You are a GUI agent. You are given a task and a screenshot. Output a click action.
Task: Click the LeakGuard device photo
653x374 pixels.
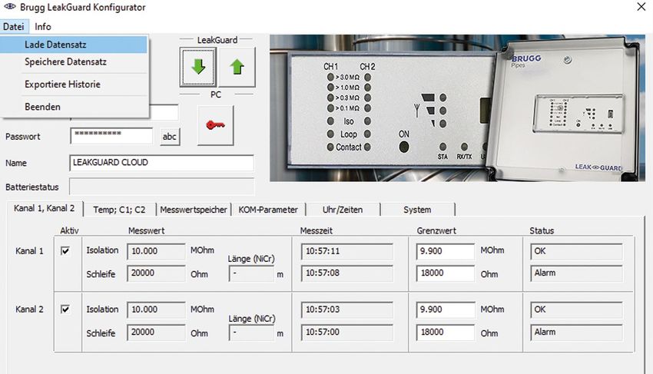(x=457, y=108)
